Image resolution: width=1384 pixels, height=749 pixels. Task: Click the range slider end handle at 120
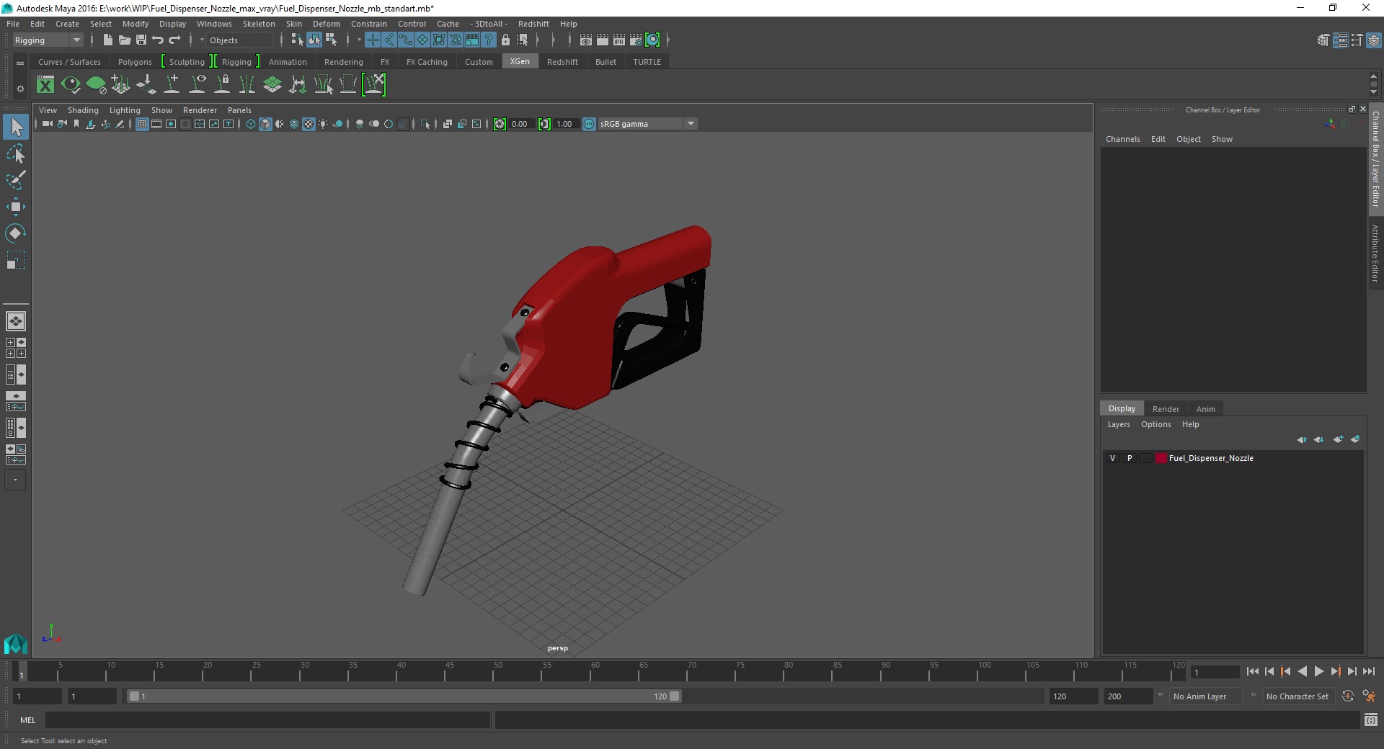(x=675, y=696)
